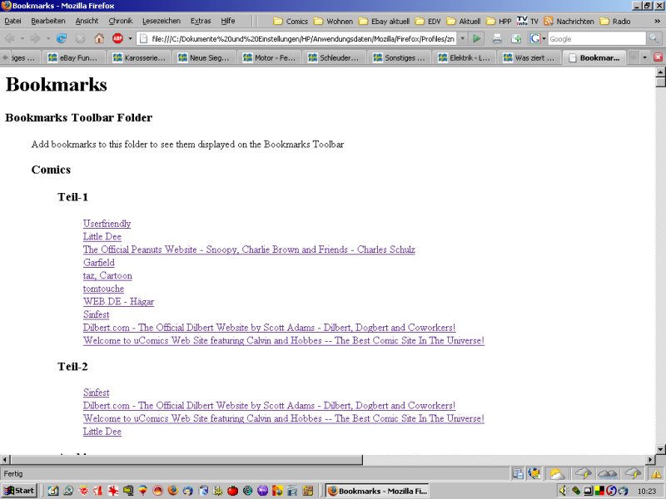Open the Official Peanuts Website link
The image size is (666, 499).
249,249
